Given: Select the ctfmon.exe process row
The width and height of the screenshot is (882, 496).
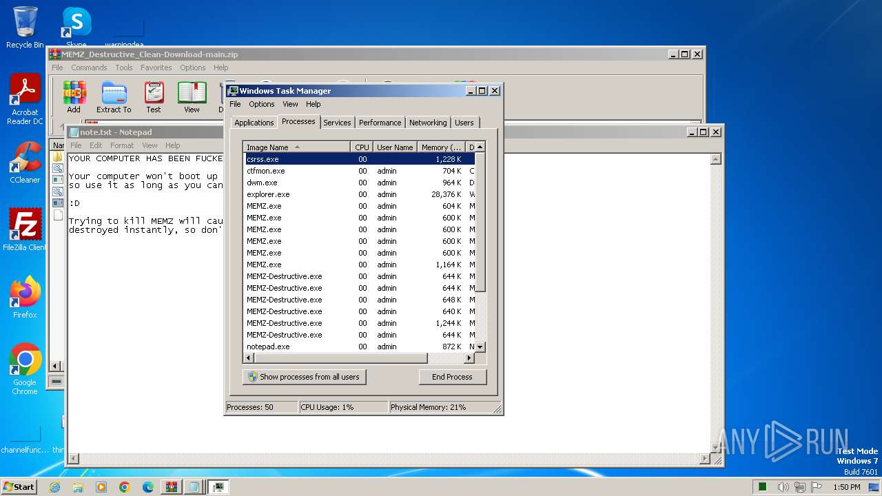Looking at the screenshot, I should click(359, 171).
